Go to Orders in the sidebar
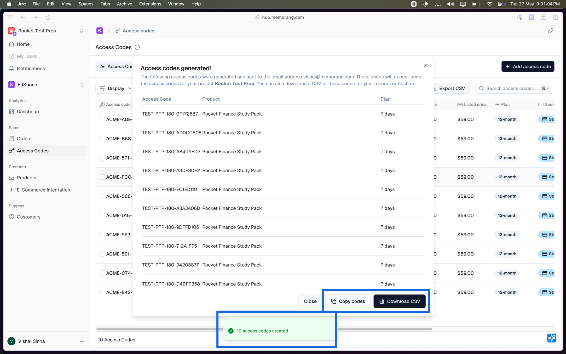Viewport: 566px width, 354px height. [x=24, y=139]
